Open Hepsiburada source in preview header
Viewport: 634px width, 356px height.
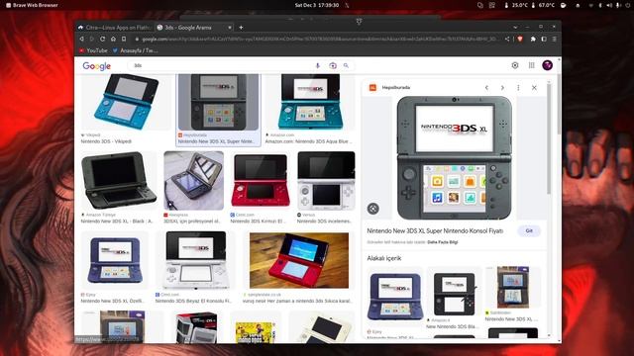pyautogui.click(x=389, y=88)
